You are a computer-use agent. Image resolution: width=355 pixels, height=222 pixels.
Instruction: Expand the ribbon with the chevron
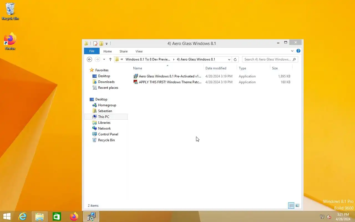tap(292, 51)
